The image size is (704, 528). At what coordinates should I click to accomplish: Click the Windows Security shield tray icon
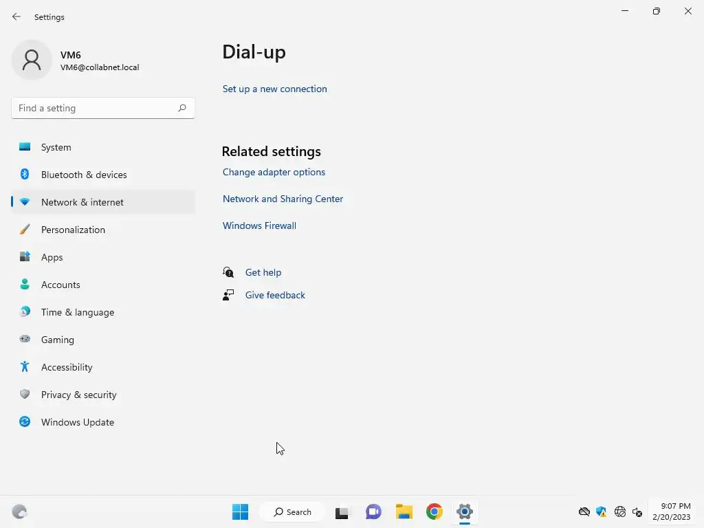coord(601,511)
